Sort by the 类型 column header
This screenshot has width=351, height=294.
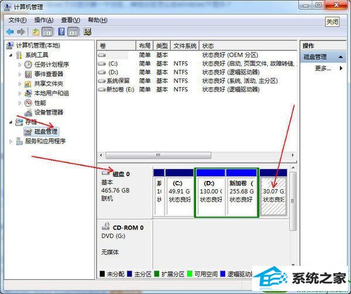162,46
